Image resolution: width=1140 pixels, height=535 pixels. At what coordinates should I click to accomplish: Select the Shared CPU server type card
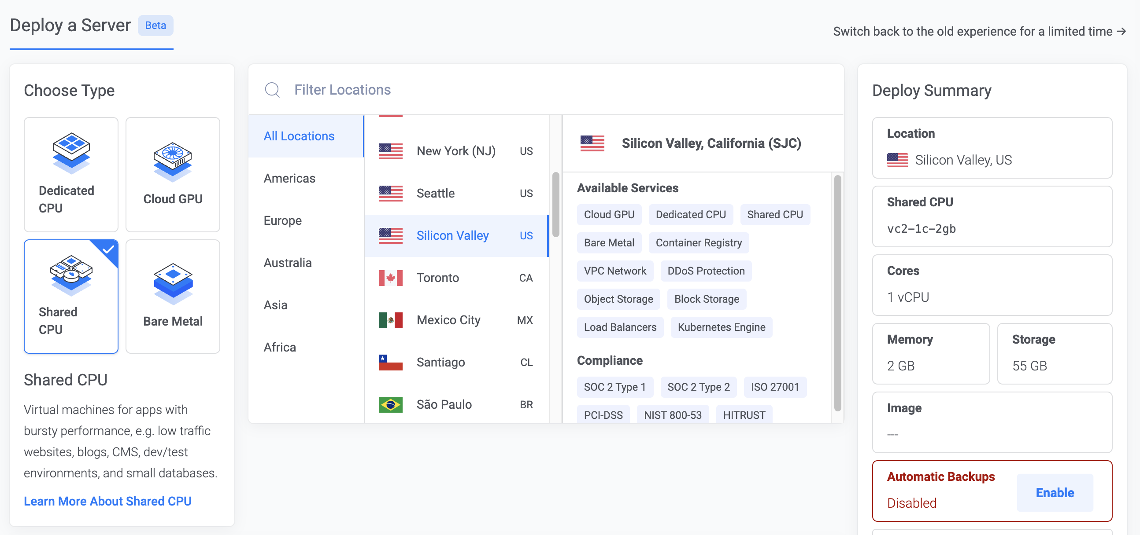click(x=71, y=296)
